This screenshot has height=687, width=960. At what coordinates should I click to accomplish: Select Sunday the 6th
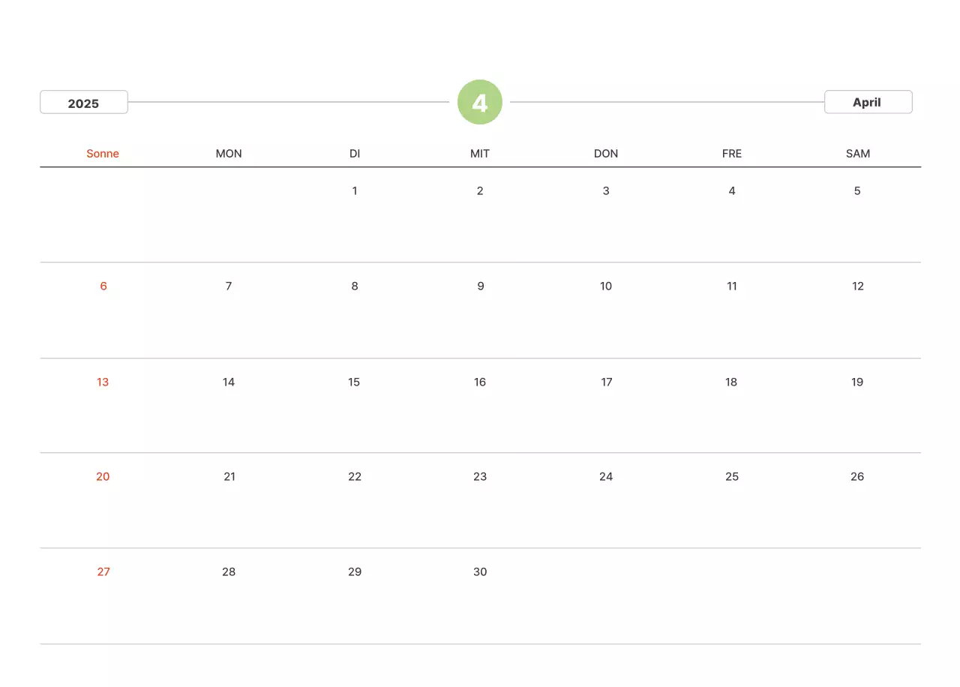click(103, 286)
